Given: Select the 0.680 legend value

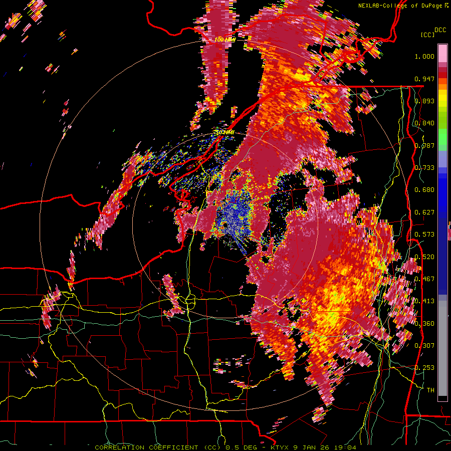Looking at the screenshot, I should (x=424, y=189).
